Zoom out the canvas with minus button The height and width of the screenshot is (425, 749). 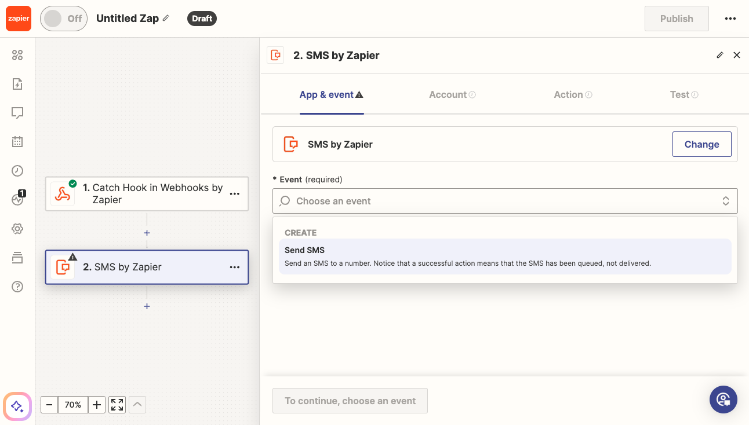pos(49,405)
